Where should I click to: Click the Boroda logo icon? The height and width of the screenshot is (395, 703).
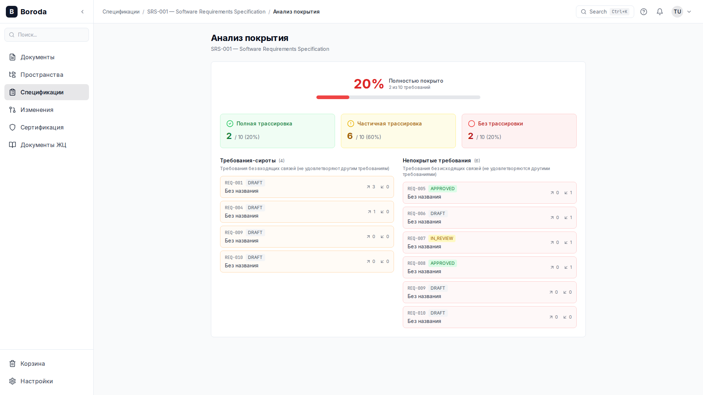coord(12,12)
